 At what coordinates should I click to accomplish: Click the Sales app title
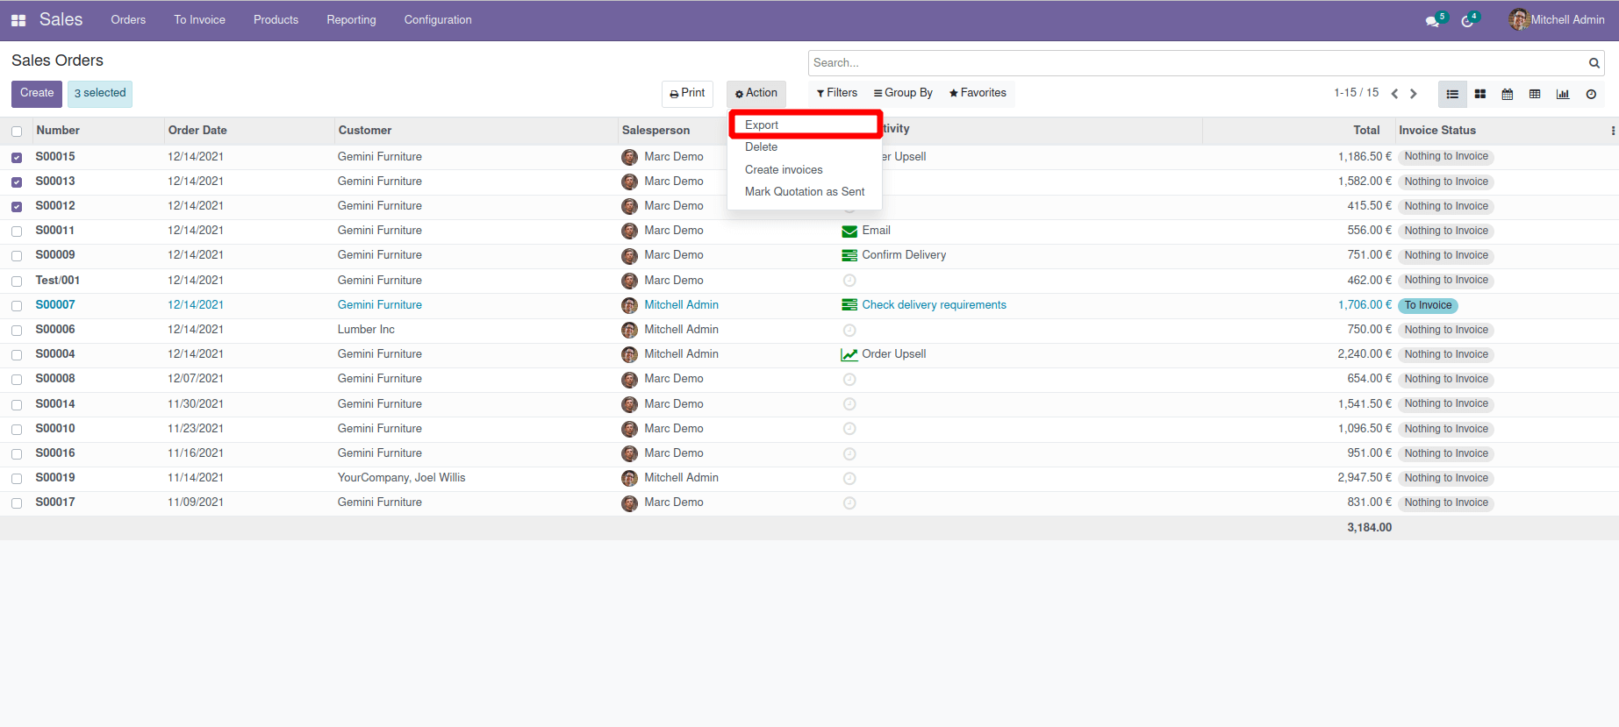(61, 19)
